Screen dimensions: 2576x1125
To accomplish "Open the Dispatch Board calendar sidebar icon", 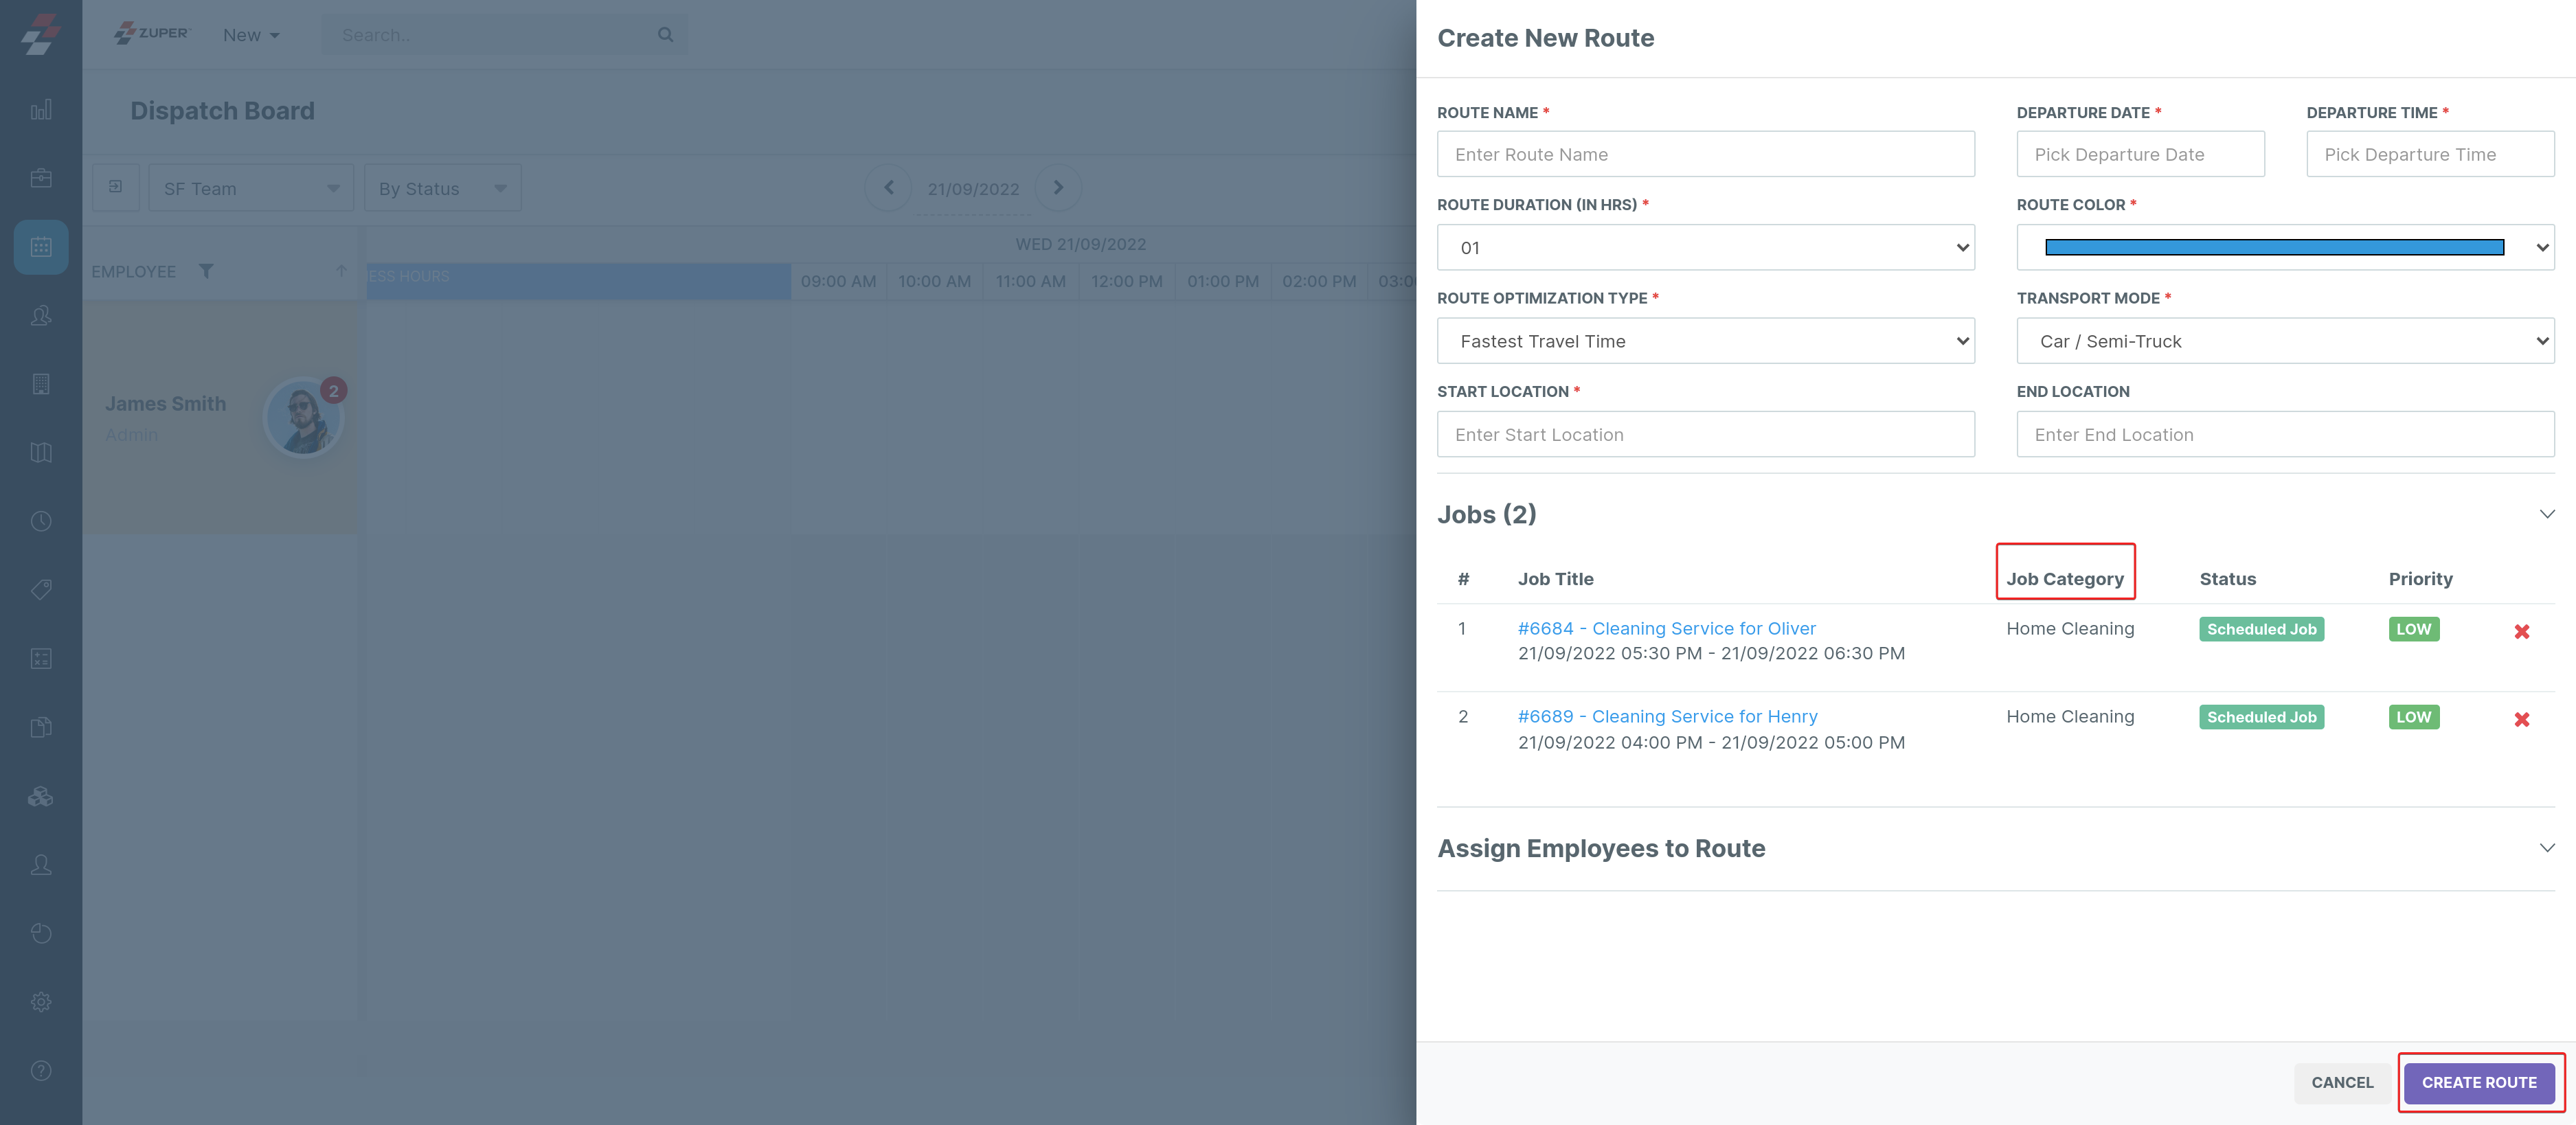I will (x=41, y=247).
